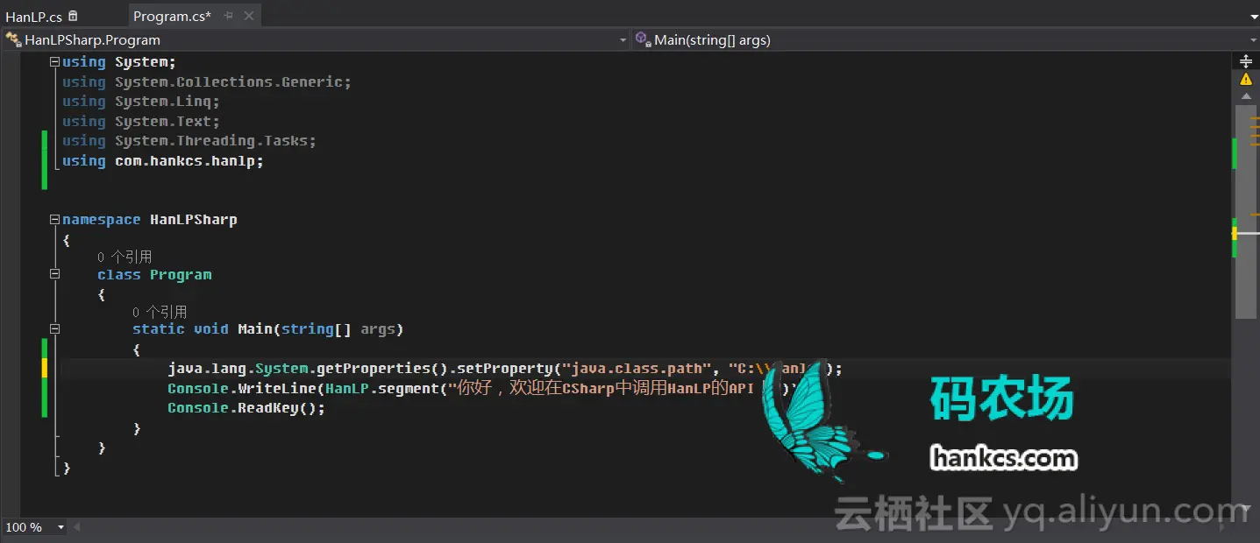Open '0 个引用' link above class Program
The width and height of the screenshot is (1260, 543).
click(x=125, y=257)
